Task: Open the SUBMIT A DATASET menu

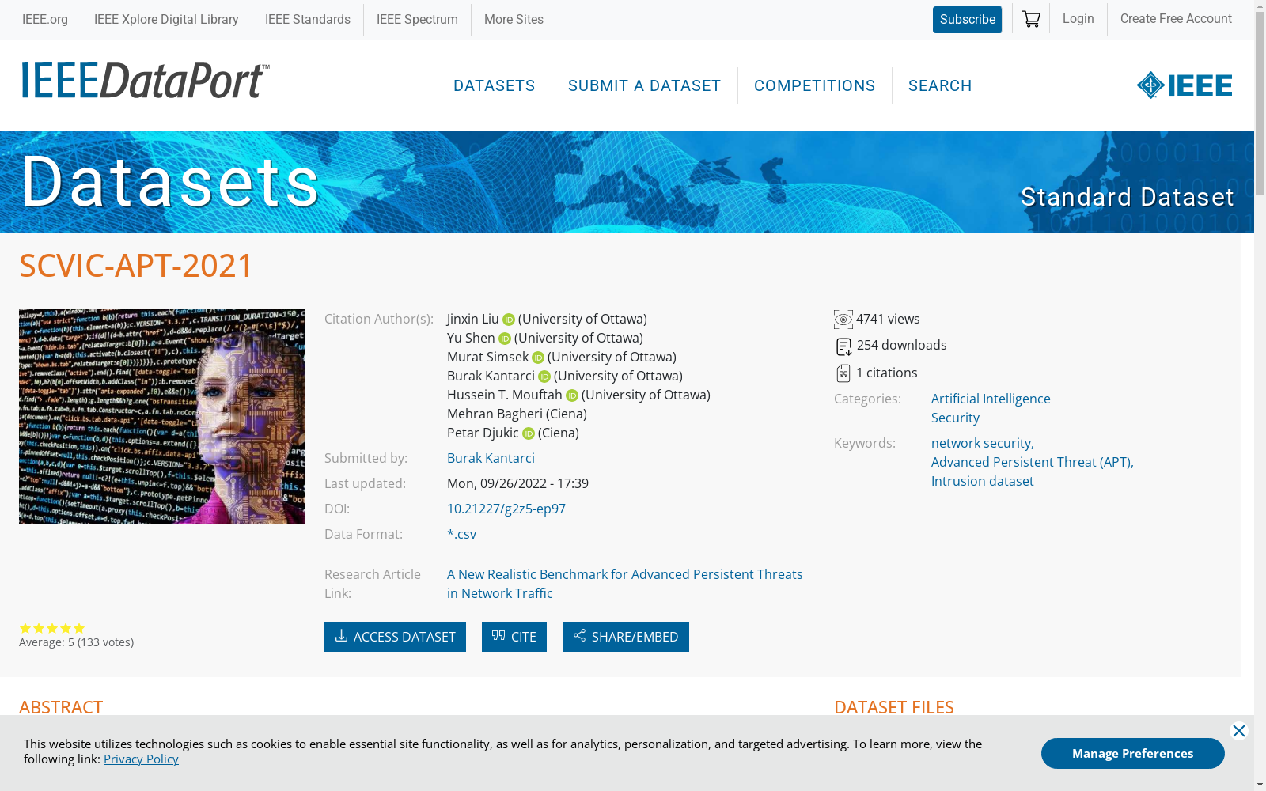Action: (645, 85)
